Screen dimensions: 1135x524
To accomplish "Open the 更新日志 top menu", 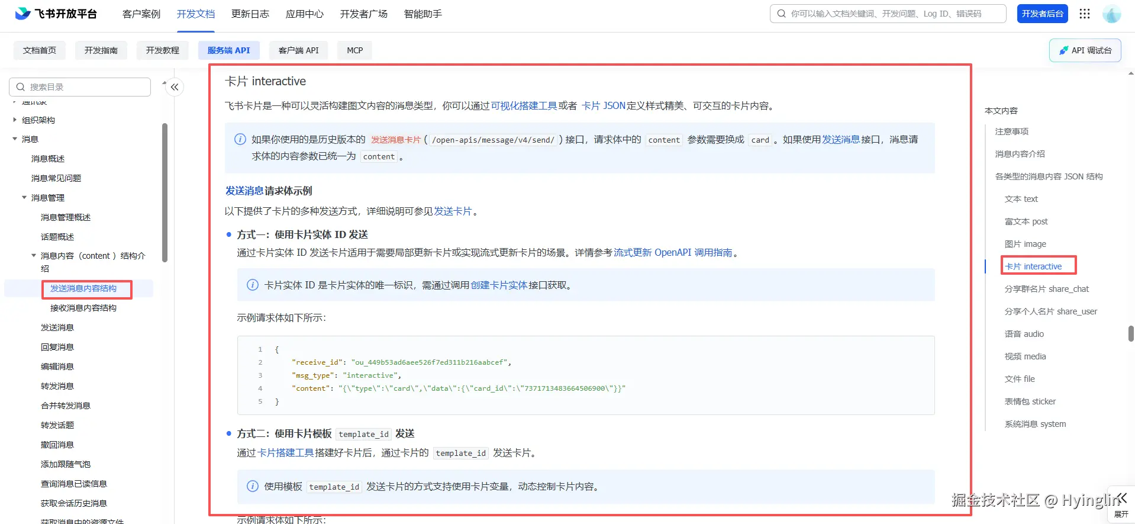I will coord(250,14).
